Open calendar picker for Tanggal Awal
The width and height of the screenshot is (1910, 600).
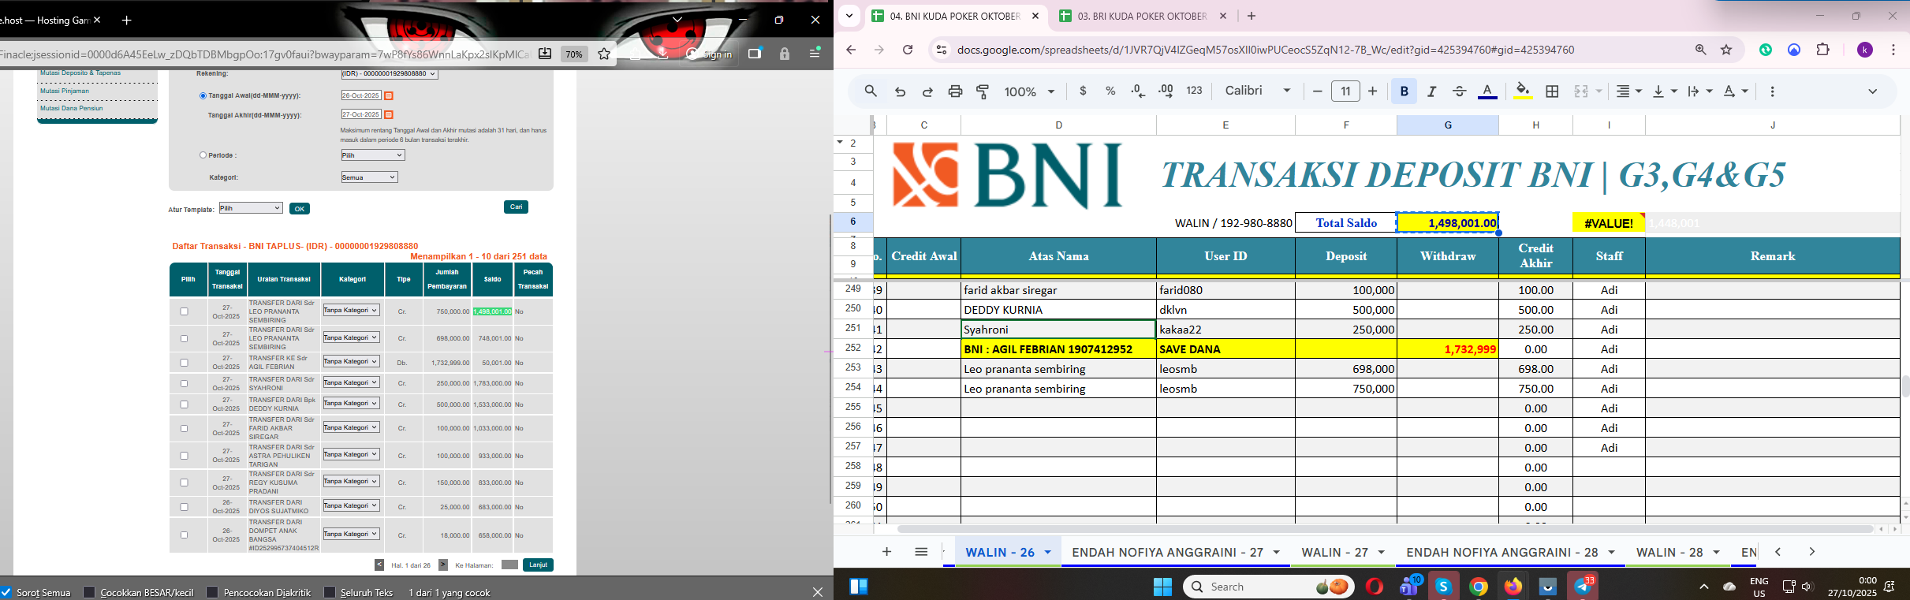pyautogui.click(x=389, y=95)
